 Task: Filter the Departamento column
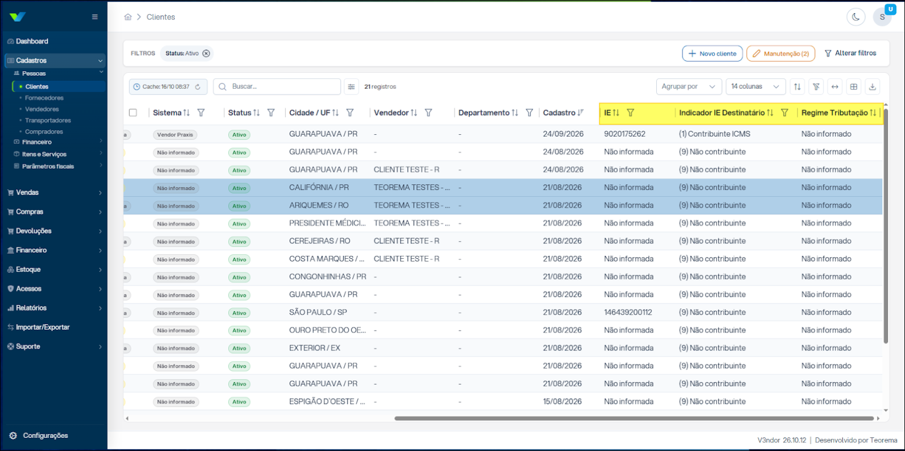[x=529, y=113]
